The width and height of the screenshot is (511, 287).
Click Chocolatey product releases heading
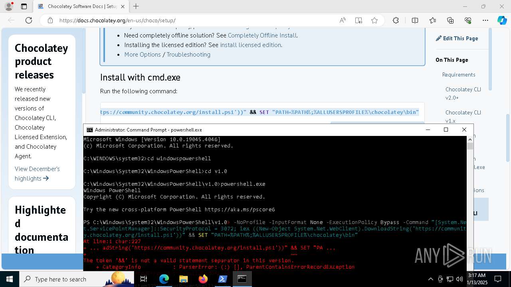42,61
